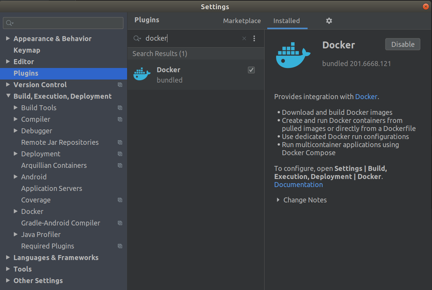Click the small icon next to Compiler
432x290 pixels.
pyautogui.click(x=120, y=119)
